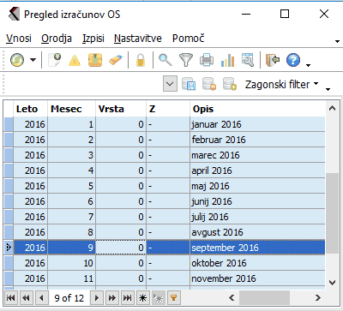The width and height of the screenshot is (343, 311).
Task: Sort by Leto column header
Action: [31, 109]
